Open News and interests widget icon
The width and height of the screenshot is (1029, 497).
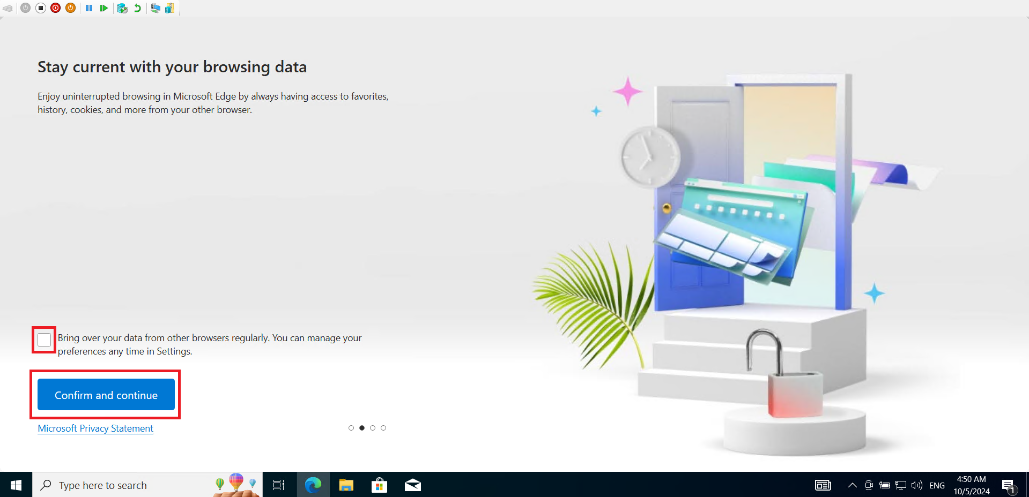[x=823, y=485]
